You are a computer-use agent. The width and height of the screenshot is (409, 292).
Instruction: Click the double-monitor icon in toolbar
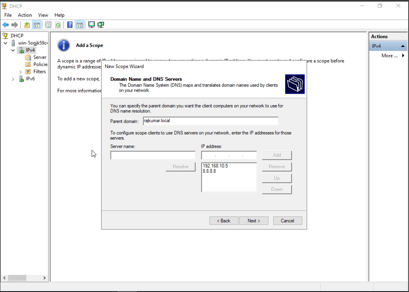(x=101, y=25)
